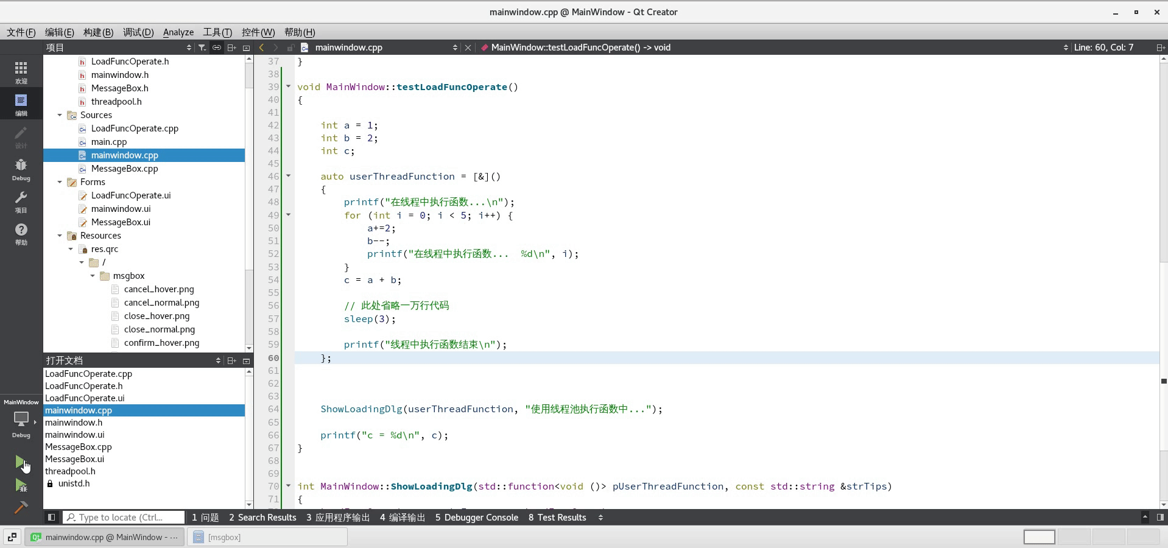
Task: Collapse the Forms folder
Action: click(60, 182)
